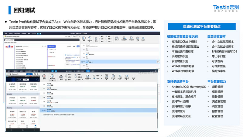This screenshot has width=243, height=137.
Task: Click 断言 assert icon in lower window toolbar
Action: [x=107, y=76]
